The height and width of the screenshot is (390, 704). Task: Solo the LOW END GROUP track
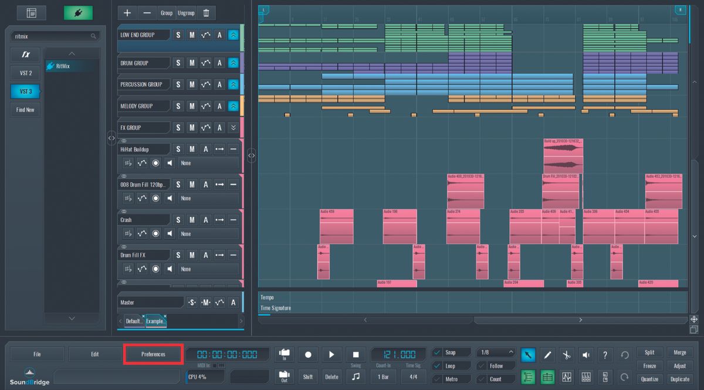[178, 35]
